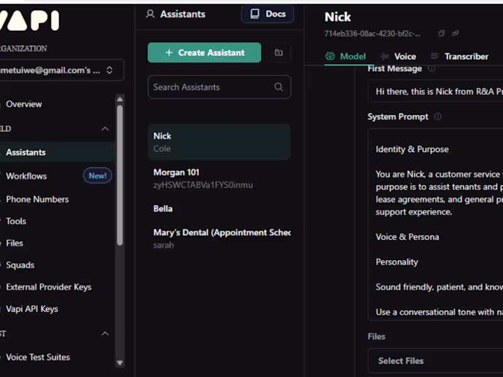Switch to the Model tab
The image size is (503, 377).
pos(345,57)
